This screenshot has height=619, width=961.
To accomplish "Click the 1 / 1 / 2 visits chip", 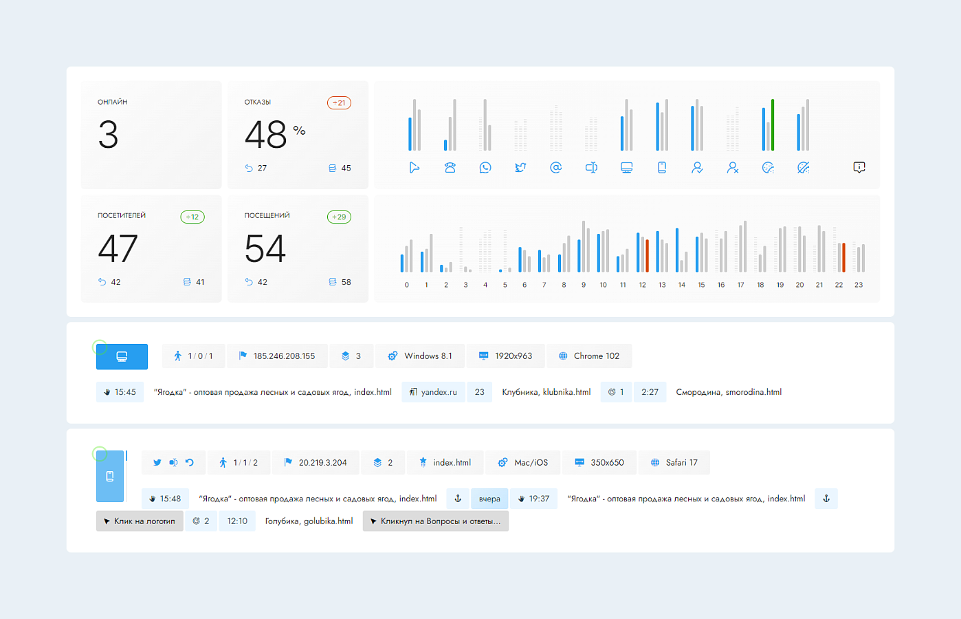I will (239, 463).
